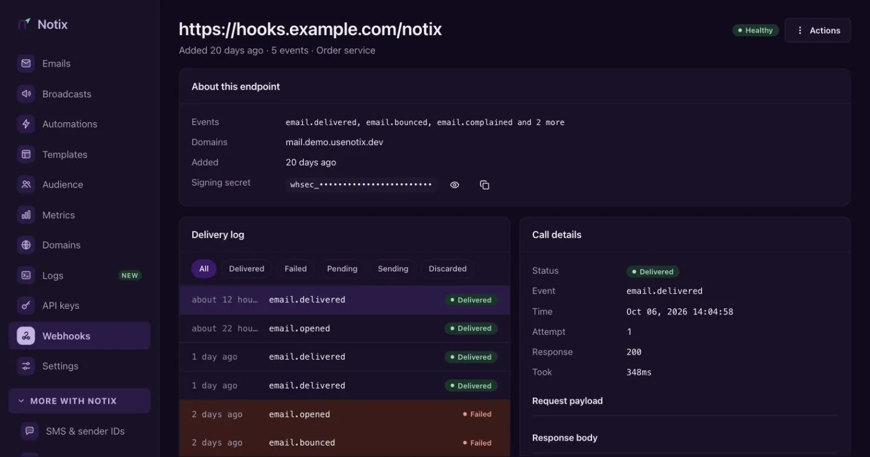Click the mail.demo.usenotix.dev domain value

tap(335, 142)
